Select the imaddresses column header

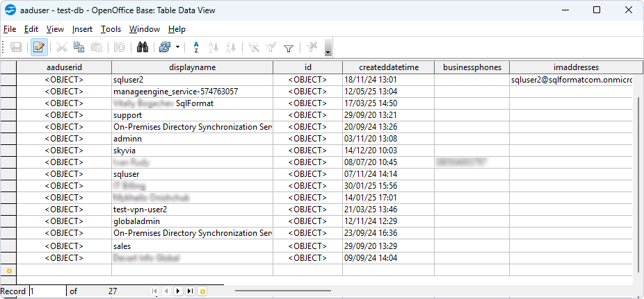point(577,67)
